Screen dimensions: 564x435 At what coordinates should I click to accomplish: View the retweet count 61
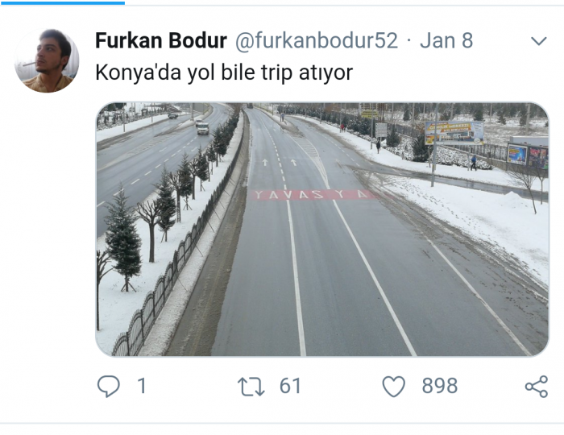290,386
